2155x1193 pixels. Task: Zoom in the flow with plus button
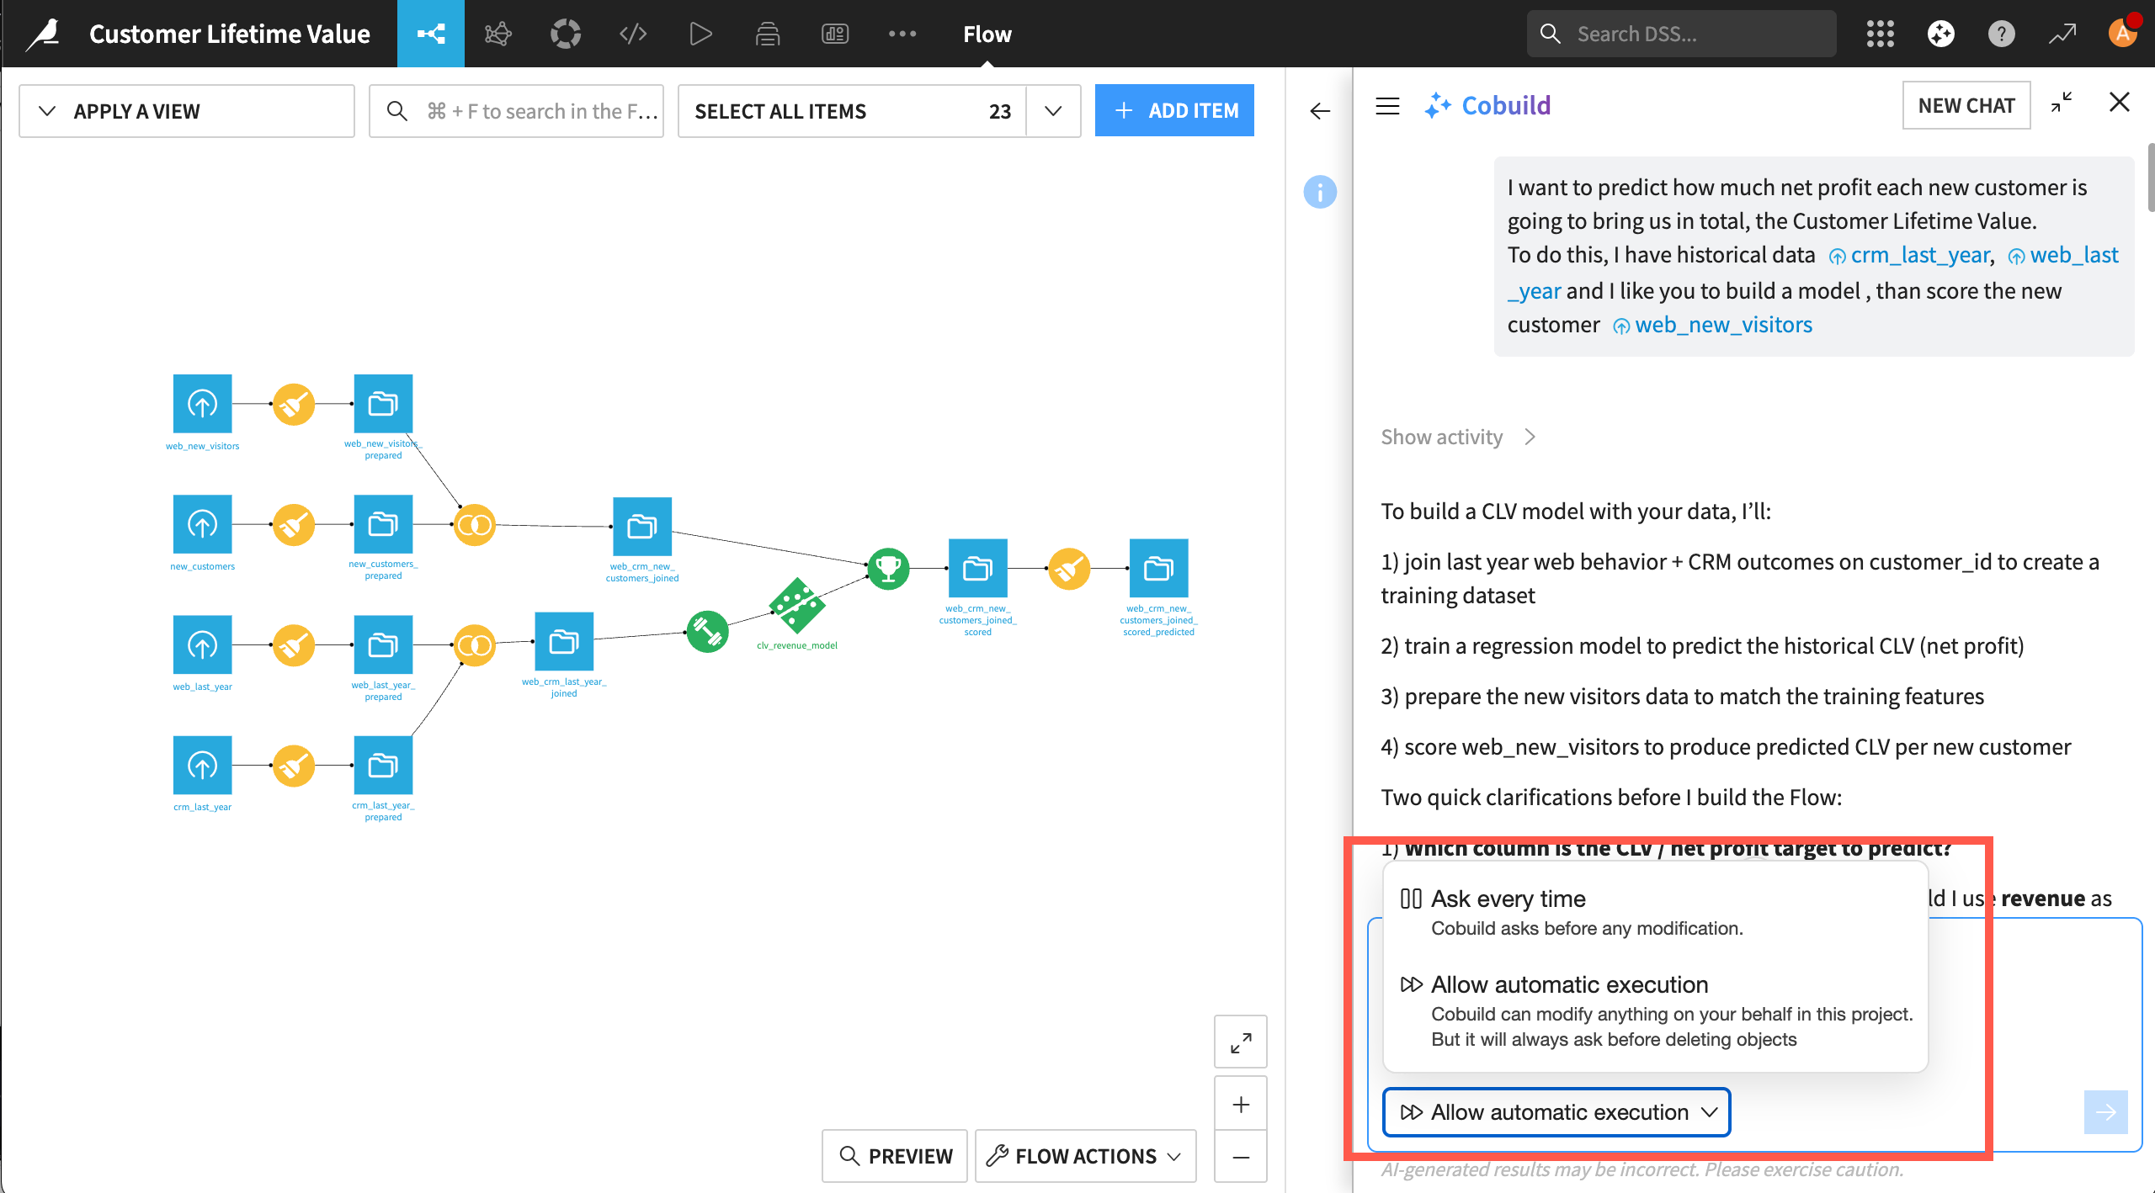(x=1241, y=1104)
